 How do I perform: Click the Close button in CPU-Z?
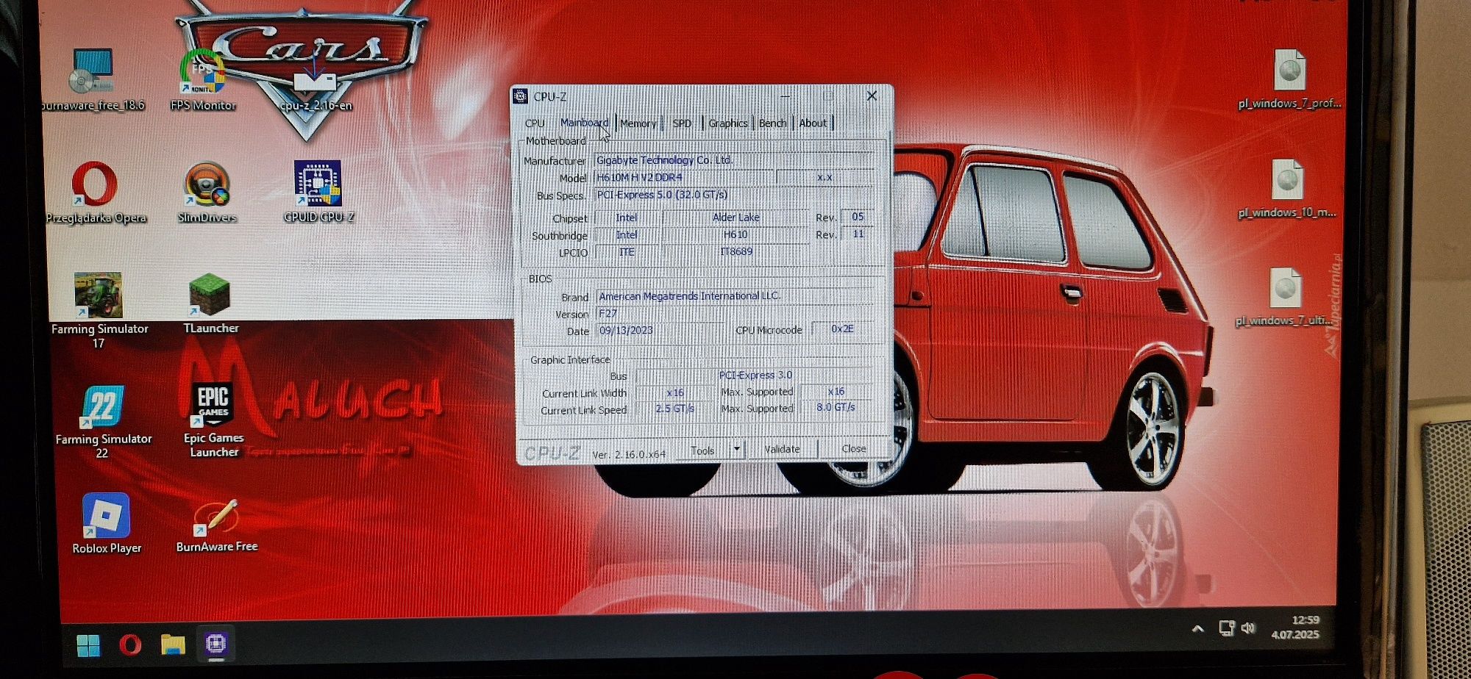click(x=854, y=448)
